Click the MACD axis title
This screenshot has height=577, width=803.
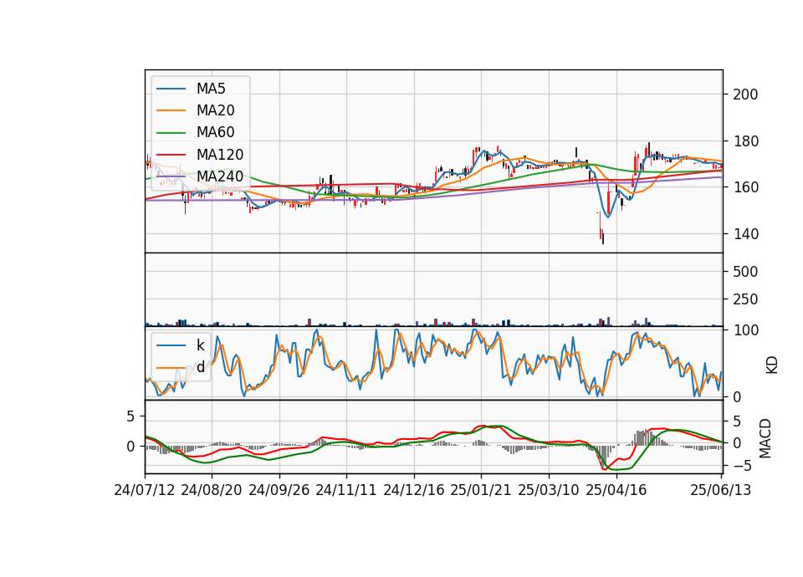click(765, 438)
